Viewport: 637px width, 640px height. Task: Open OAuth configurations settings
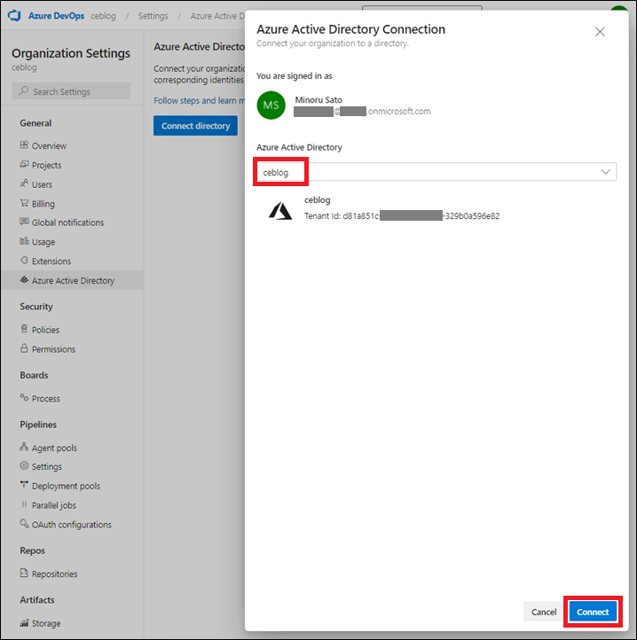72,525
